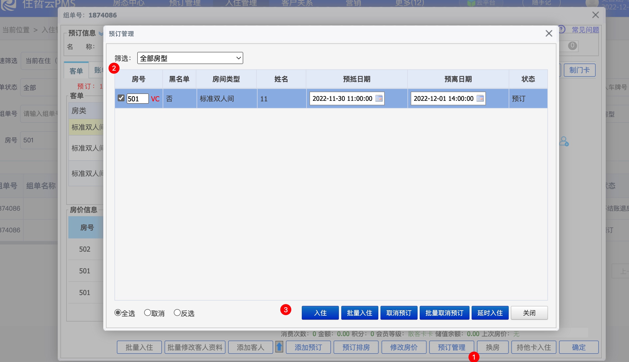Click the blue 入住 button

point(320,313)
